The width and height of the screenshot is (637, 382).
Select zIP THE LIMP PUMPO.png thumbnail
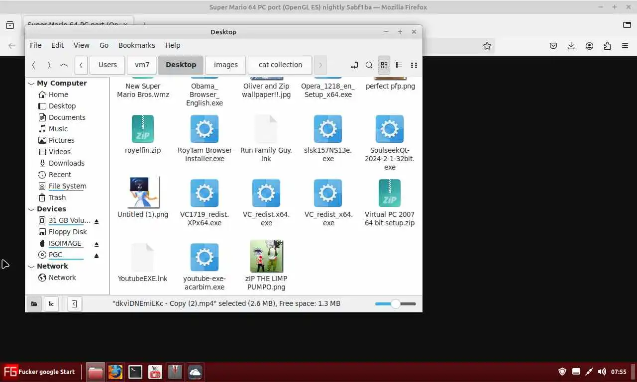click(x=266, y=257)
